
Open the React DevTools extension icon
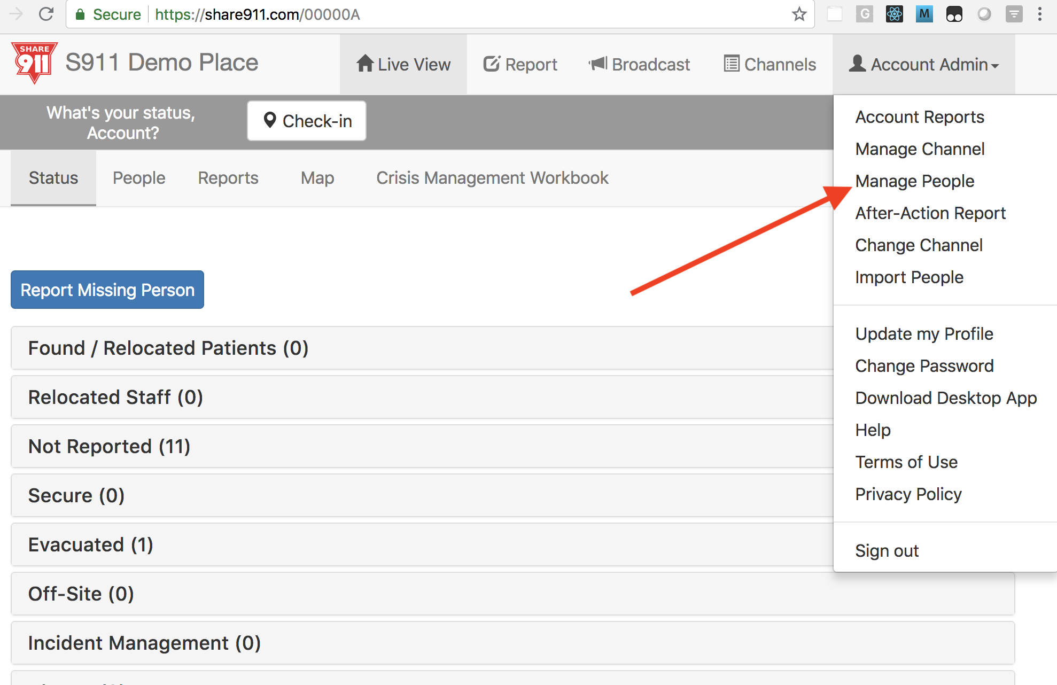tap(894, 14)
